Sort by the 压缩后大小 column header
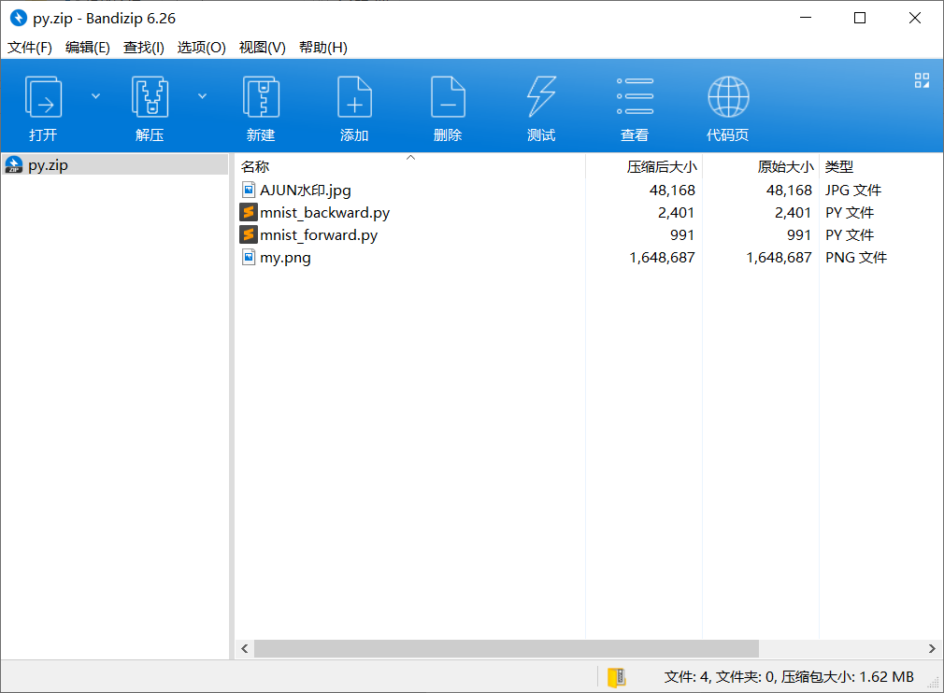The height and width of the screenshot is (693, 944). click(662, 166)
